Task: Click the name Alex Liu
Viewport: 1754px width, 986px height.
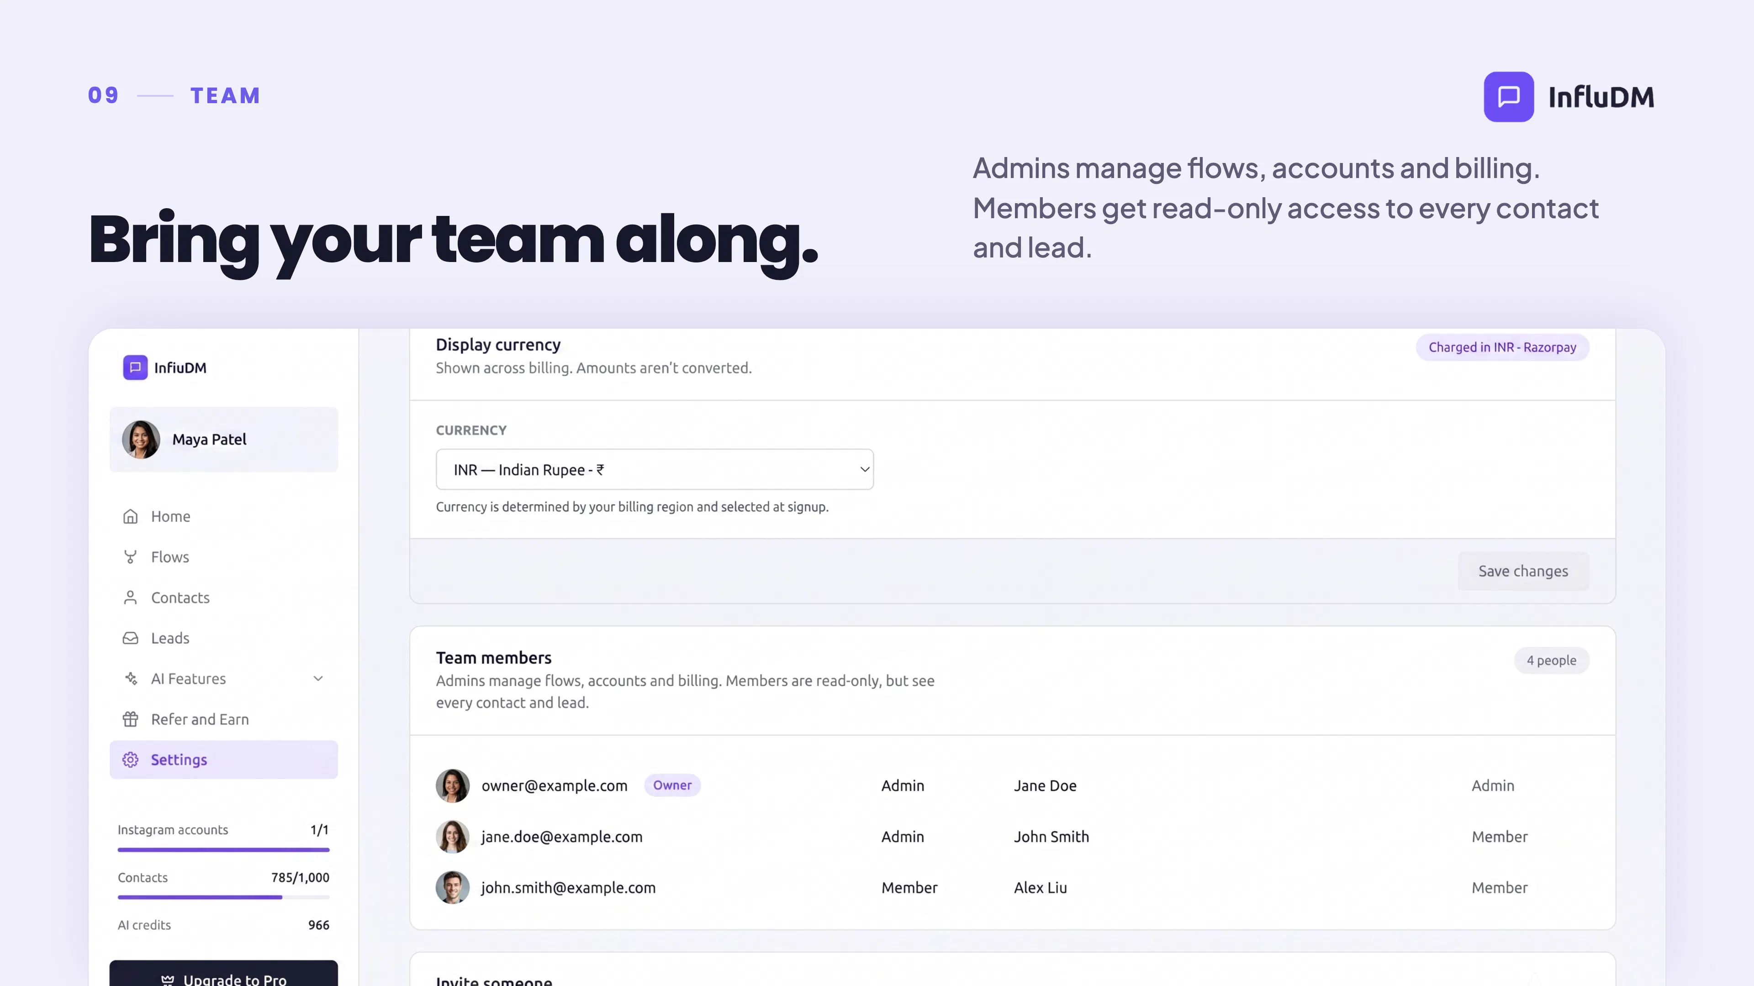Action: pyautogui.click(x=1041, y=888)
